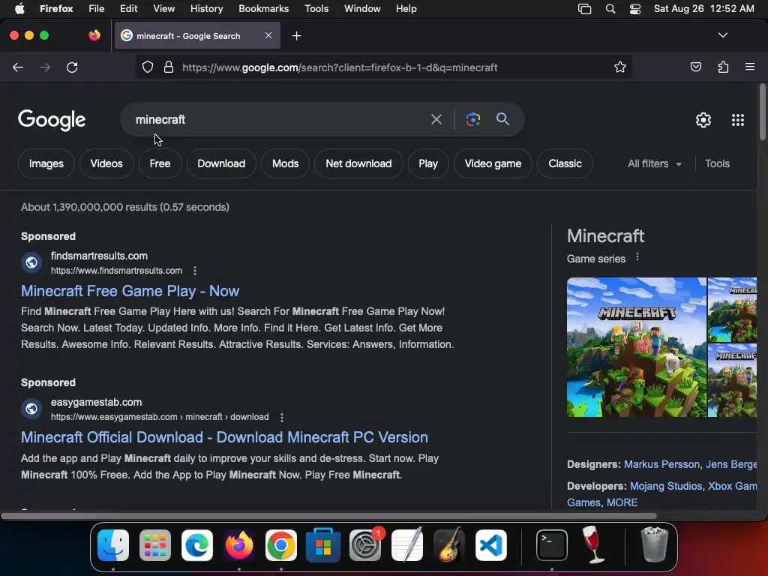
Task: Select the Classic filter chip
Action: pos(565,163)
